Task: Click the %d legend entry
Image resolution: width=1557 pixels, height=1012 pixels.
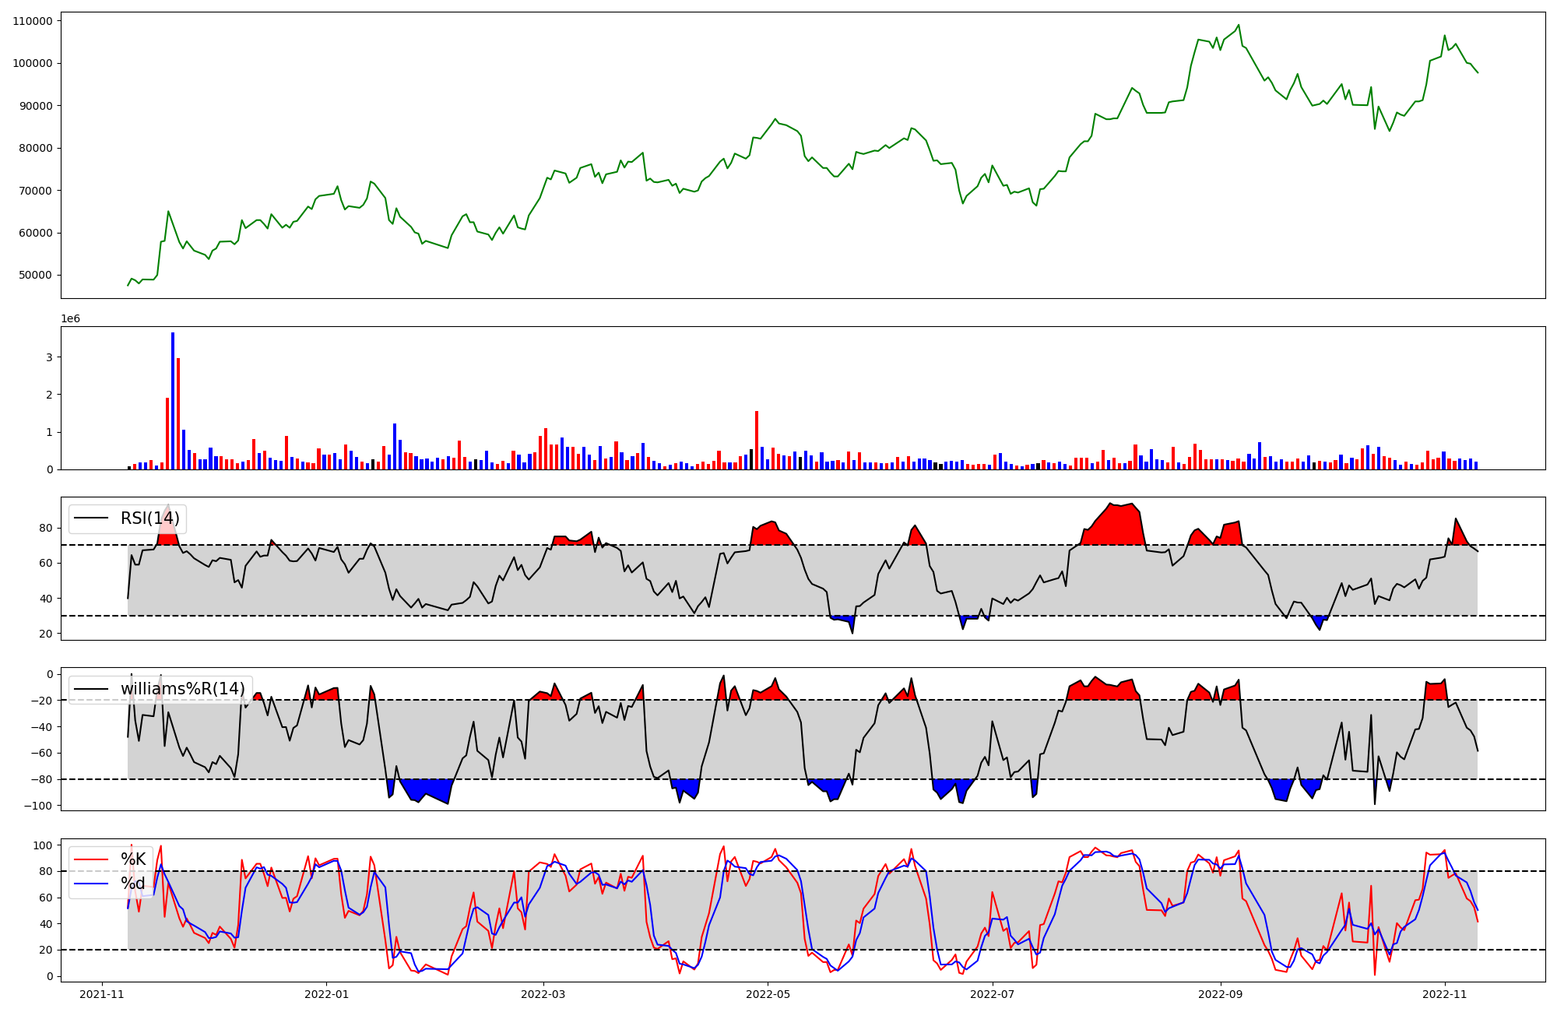Action: coord(133,884)
